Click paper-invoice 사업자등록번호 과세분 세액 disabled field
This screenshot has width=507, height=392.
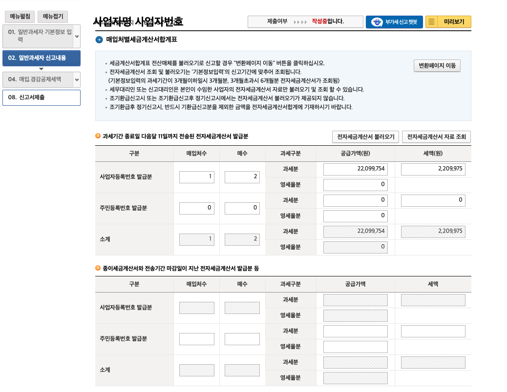(433, 300)
